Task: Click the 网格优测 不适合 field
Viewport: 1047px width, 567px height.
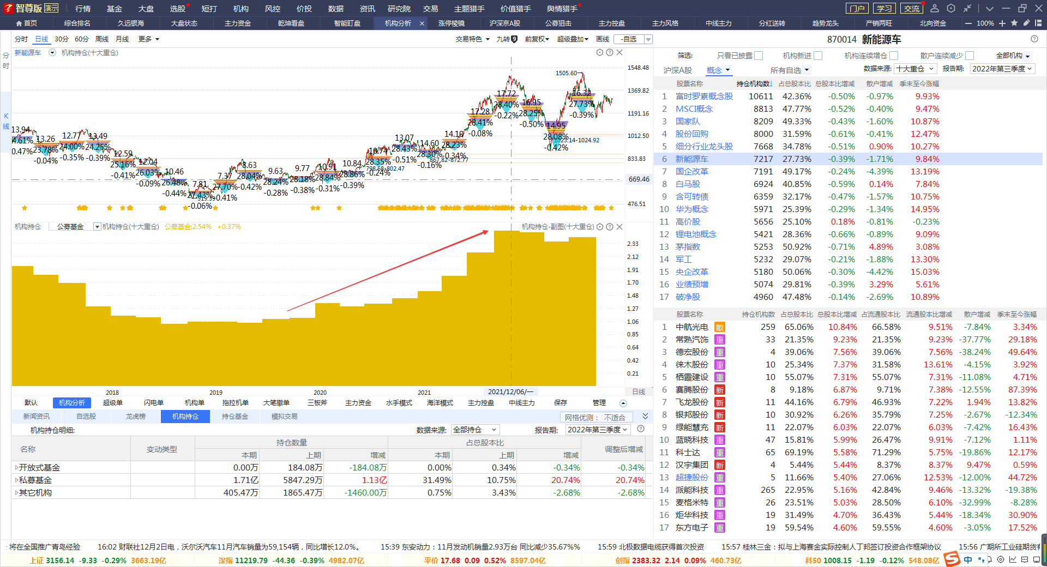Action: pos(596,417)
